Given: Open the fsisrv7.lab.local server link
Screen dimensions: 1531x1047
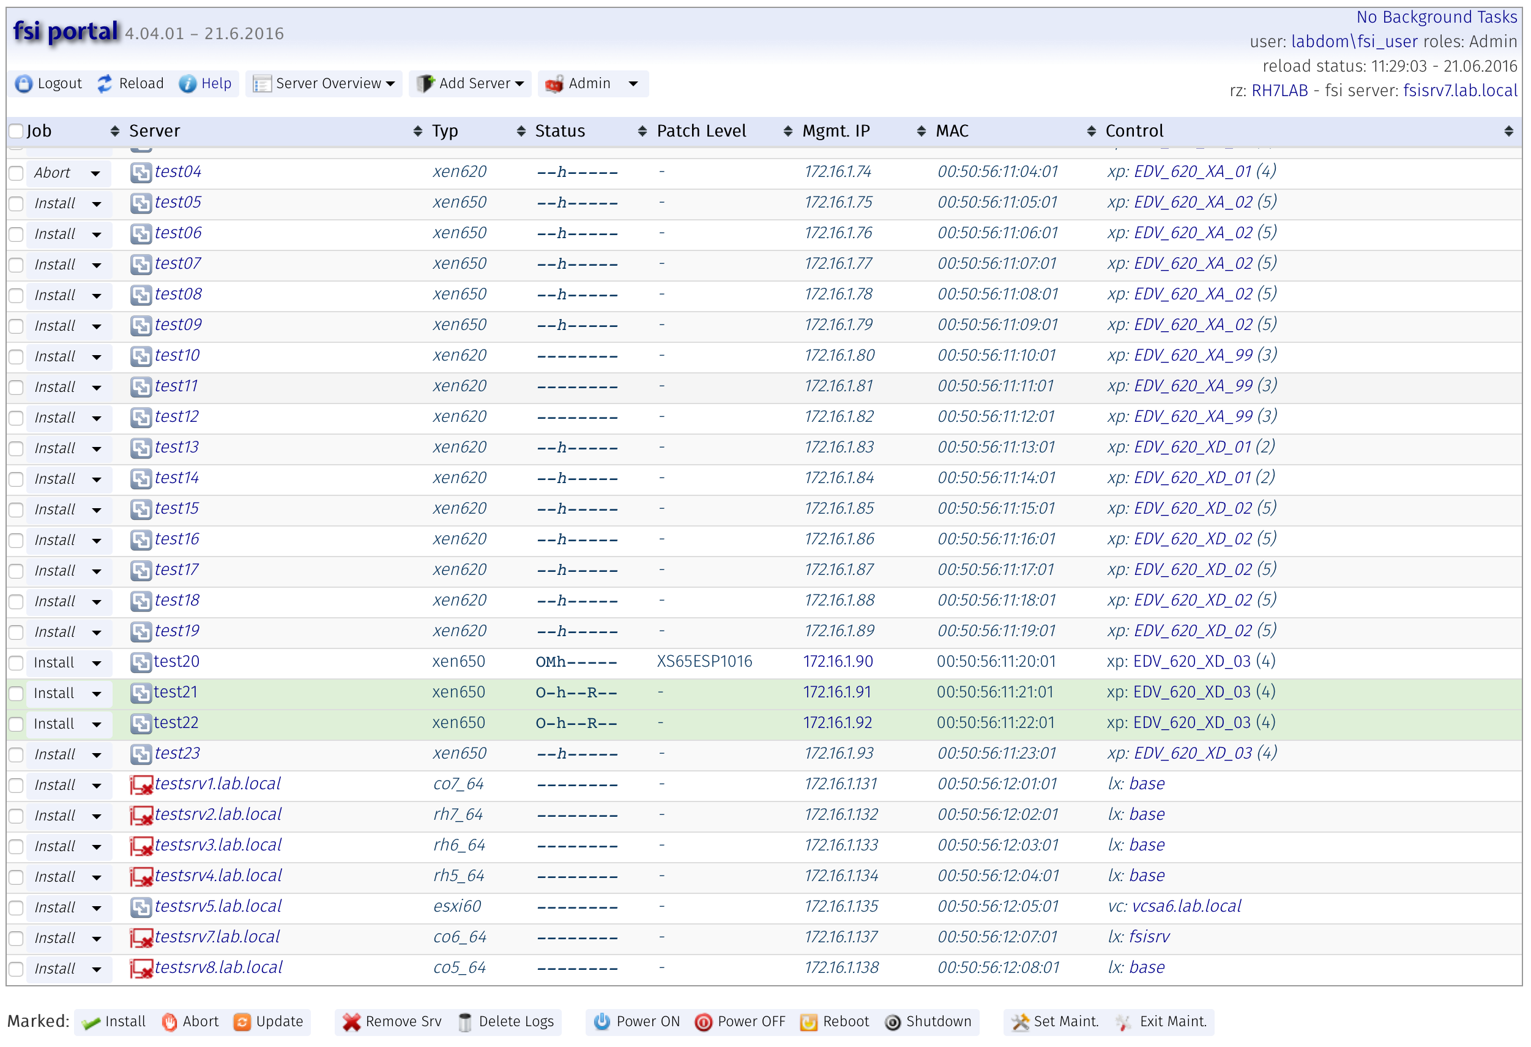Looking at the screenshot, I should click(1460, 91).
